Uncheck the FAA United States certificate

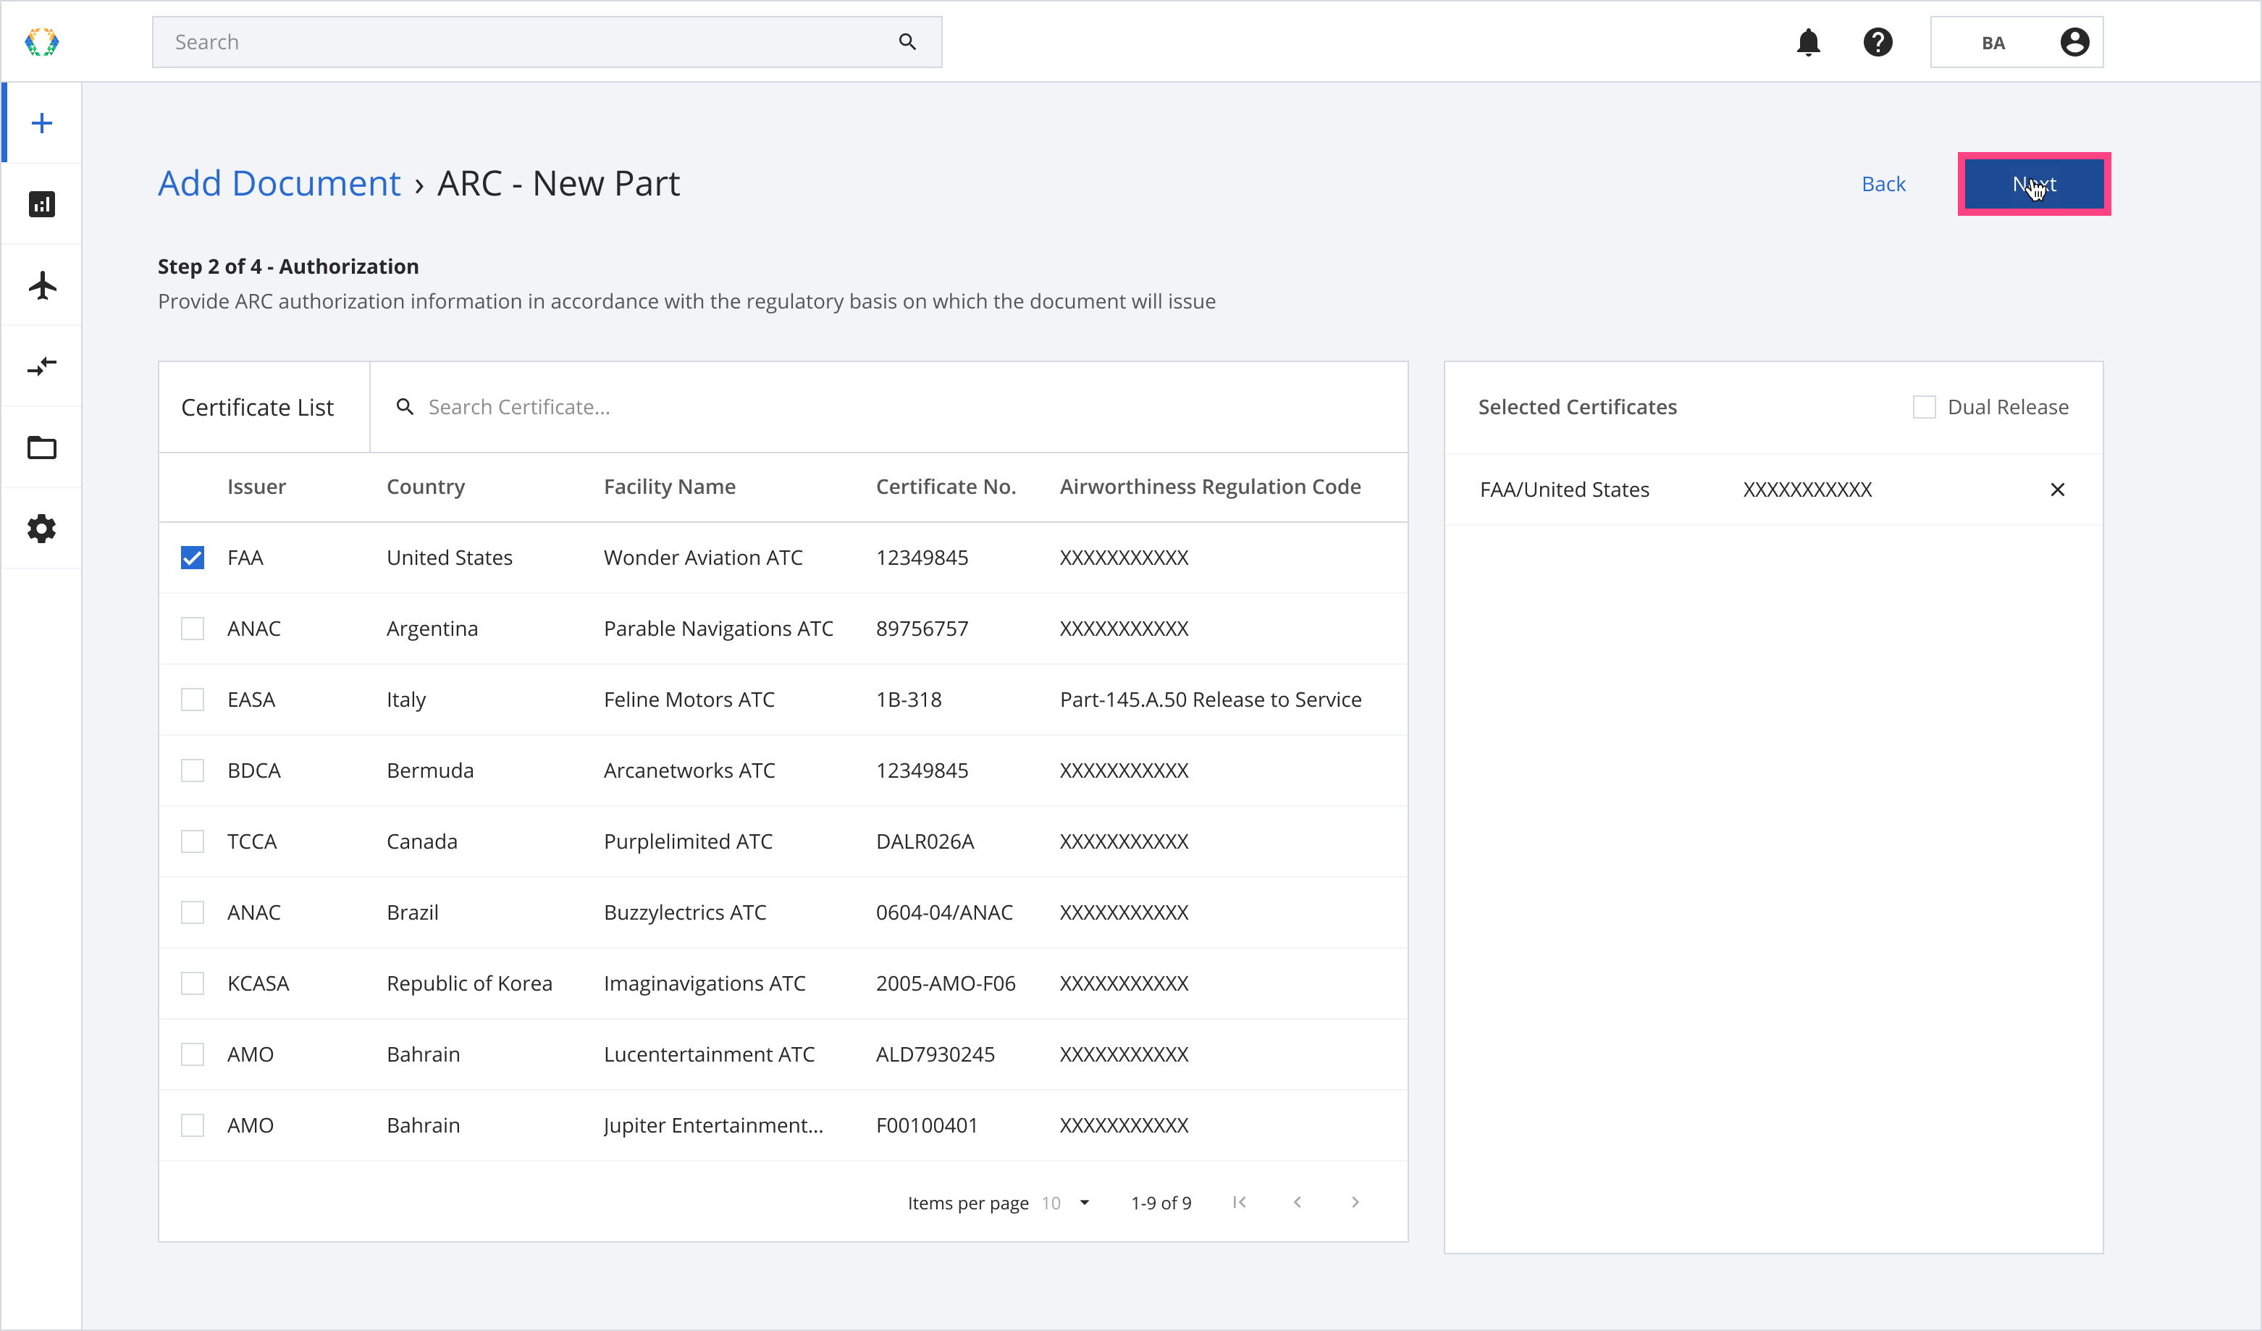pyautogui.click(x=193, y=558)
